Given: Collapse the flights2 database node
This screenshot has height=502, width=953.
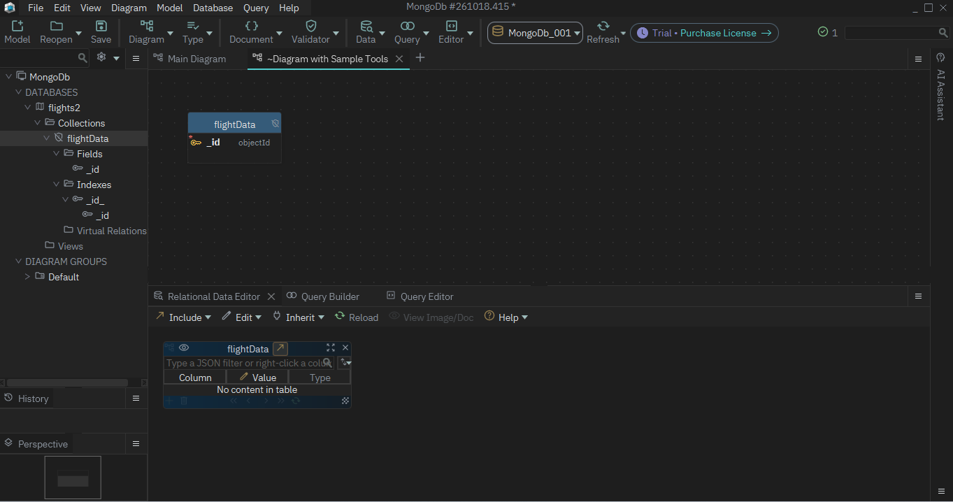Looking at the screenshot, I should point(28,107).
